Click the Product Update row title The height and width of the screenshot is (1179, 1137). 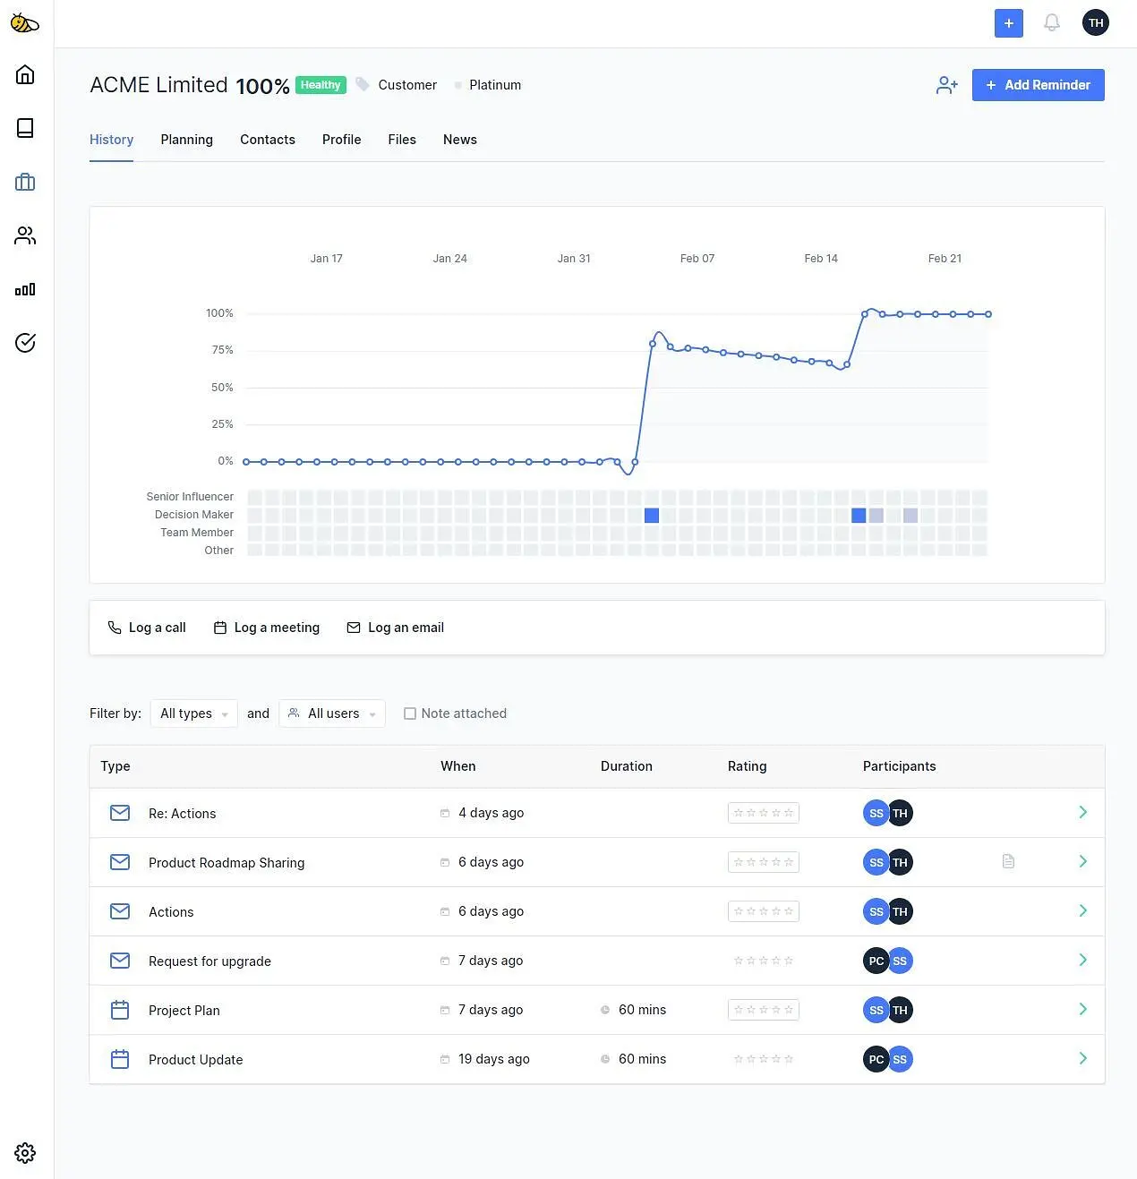(x=196, y=1060)
